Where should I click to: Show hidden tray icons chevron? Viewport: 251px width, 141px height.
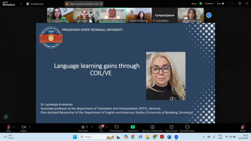[204, 137]
